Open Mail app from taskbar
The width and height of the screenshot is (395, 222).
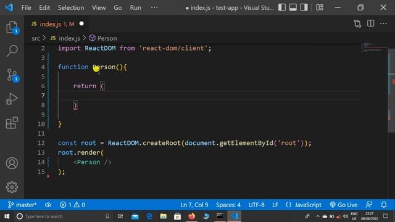tap(135, 216)
